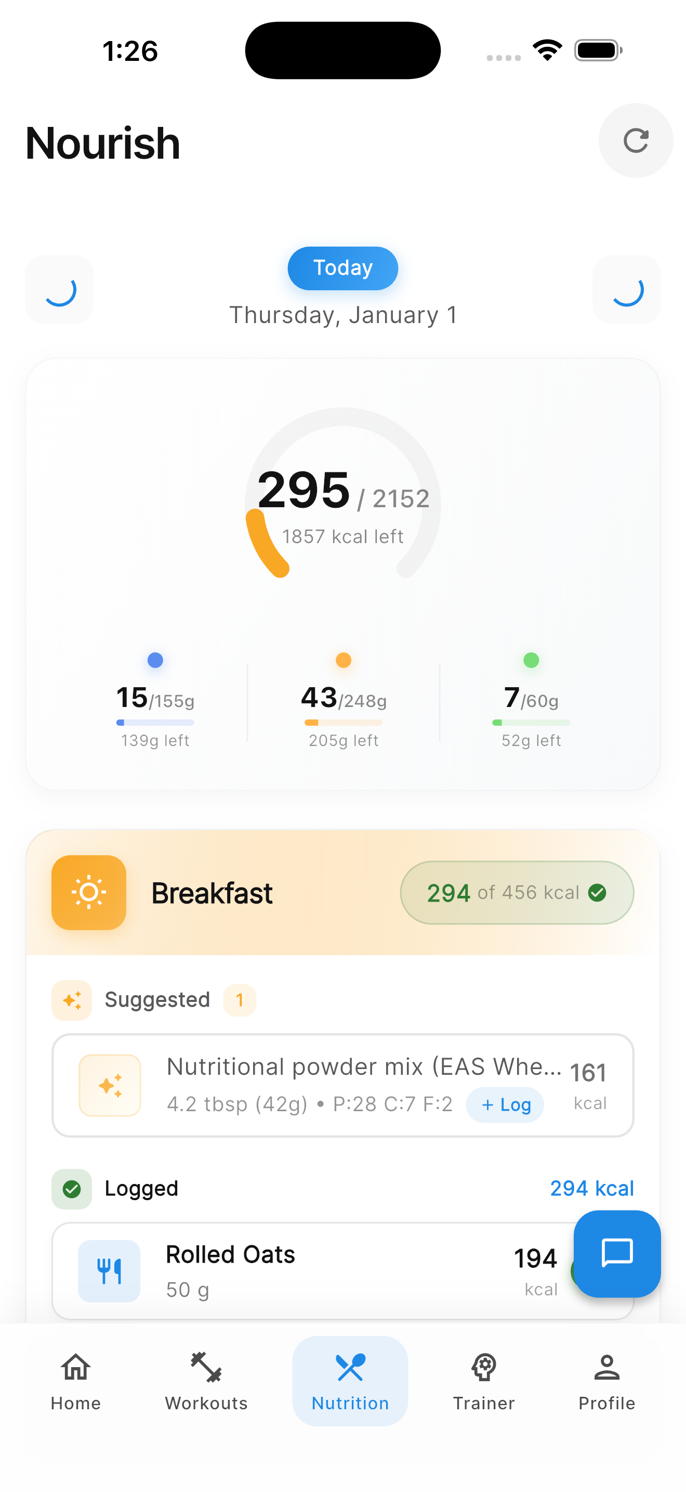Tap the green checkmark on the 294 kcal badge
The image size is (686, 1492).
point(599,893)
